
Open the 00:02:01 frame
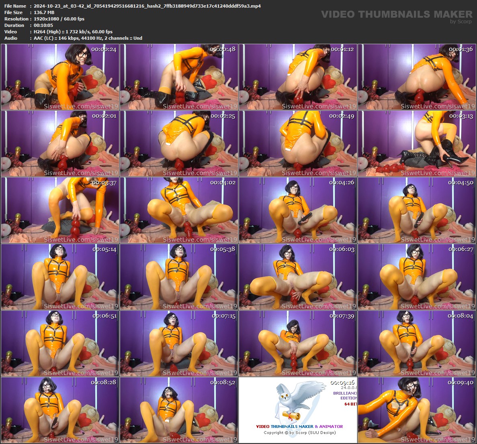60,143
